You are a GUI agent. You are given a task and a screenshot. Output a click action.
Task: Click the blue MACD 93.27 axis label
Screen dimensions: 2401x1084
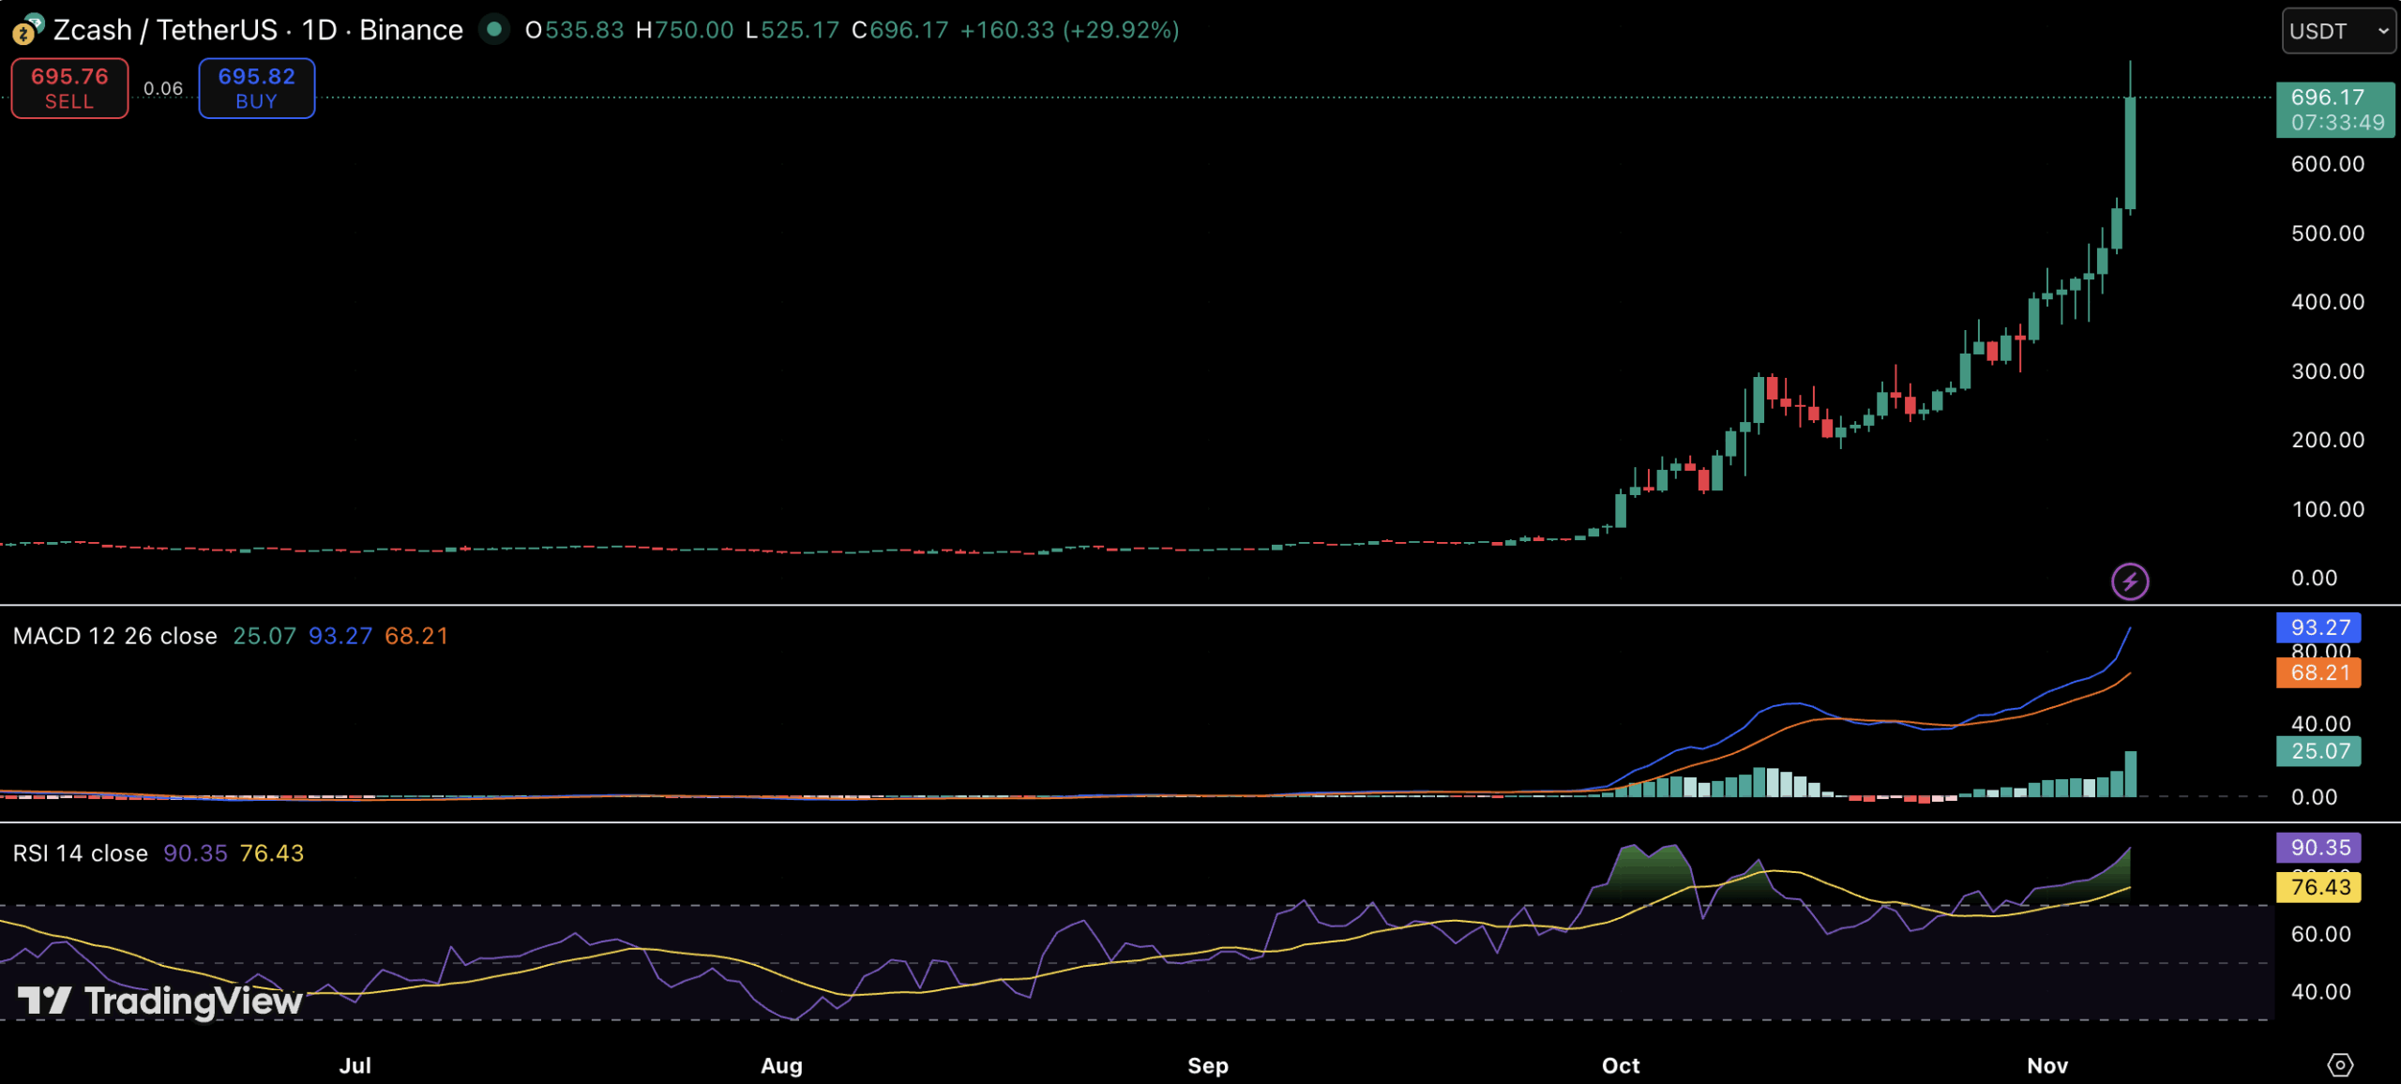pyautogui.click(x=2318, y=627)
